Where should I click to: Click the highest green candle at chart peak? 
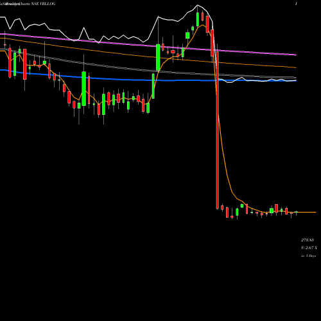click(x=198, y=19)
